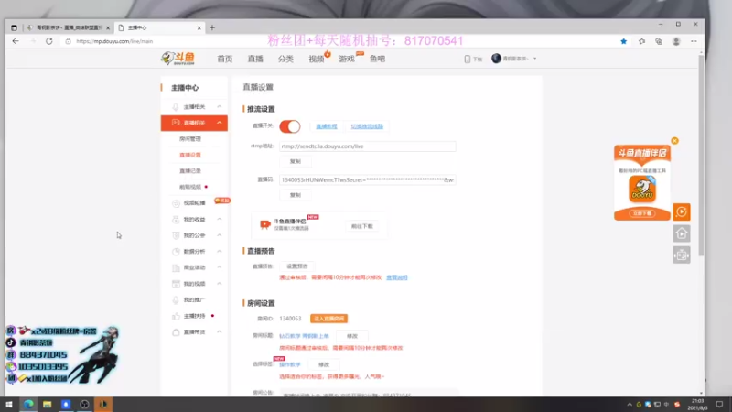The height and width of the screenshot is (412, 732).
Task: Click the 视频轮播 sidebar icon
Action: point(176,203)
